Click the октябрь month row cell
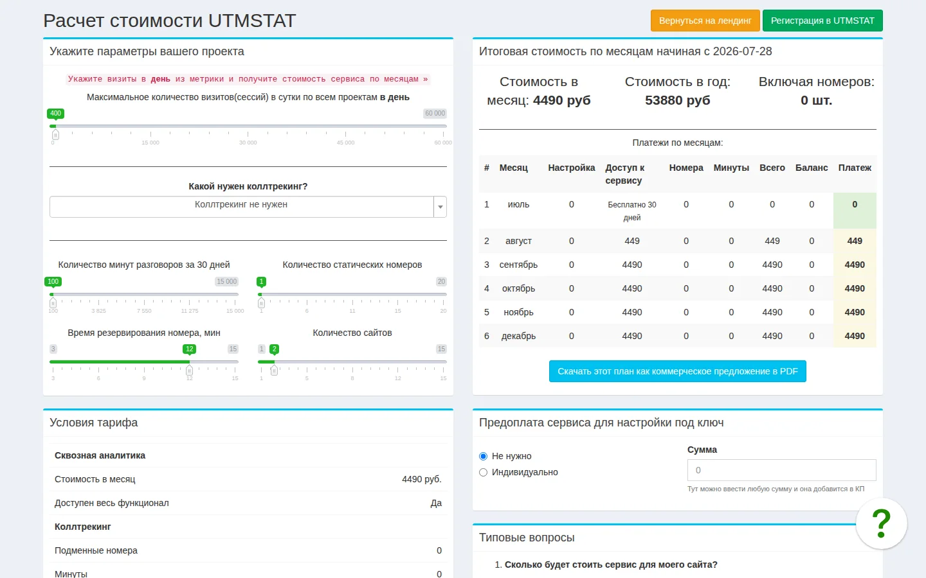Viewport: 926px width, 578px height. click(x=518, y=288)
